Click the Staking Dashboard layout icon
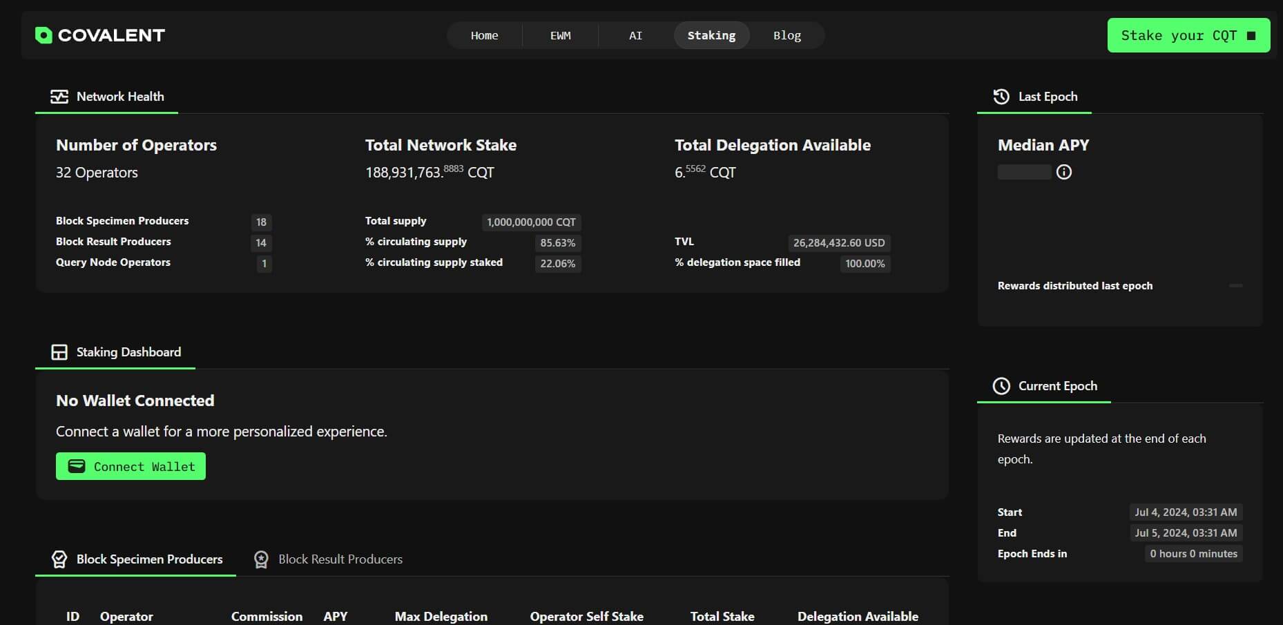This screenshot has width=1283, height=625. click(59, 352)
